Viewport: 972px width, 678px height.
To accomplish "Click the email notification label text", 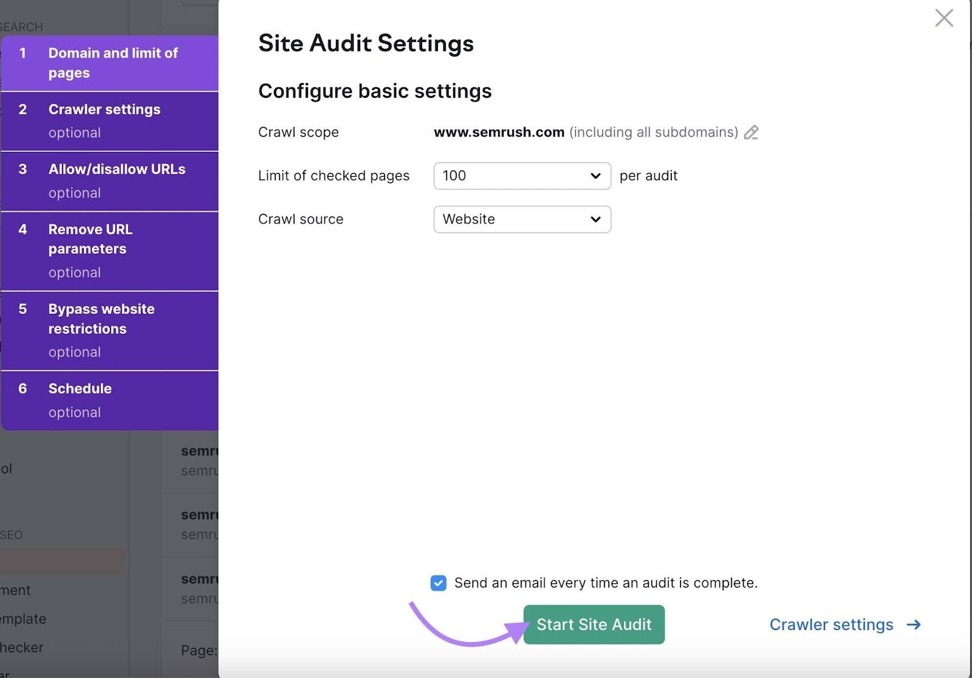I will click(x=606, y=583).
